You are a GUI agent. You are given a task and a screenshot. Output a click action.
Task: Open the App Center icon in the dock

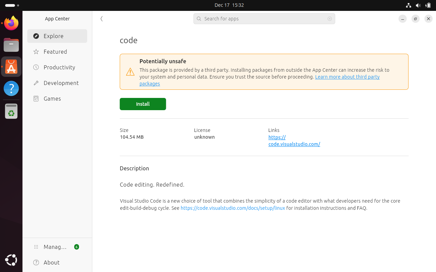coord(11,67)
